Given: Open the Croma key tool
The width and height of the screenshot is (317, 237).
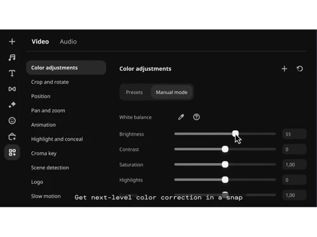Looking at the screenshot, I should coord(44,154).
